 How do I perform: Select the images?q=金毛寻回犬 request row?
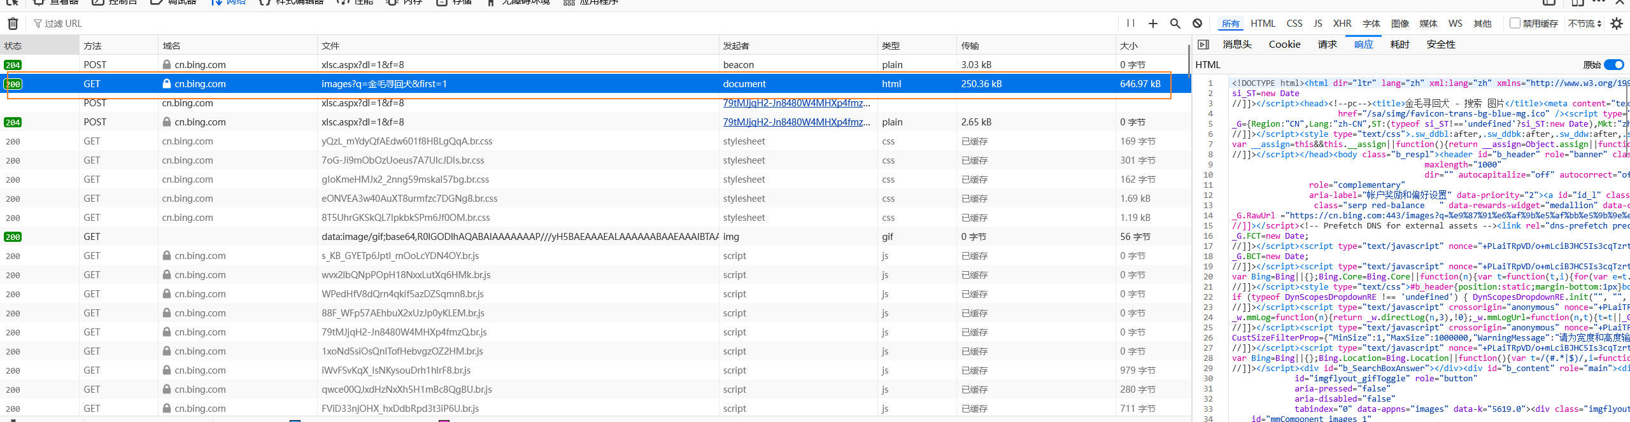[595, 84]
